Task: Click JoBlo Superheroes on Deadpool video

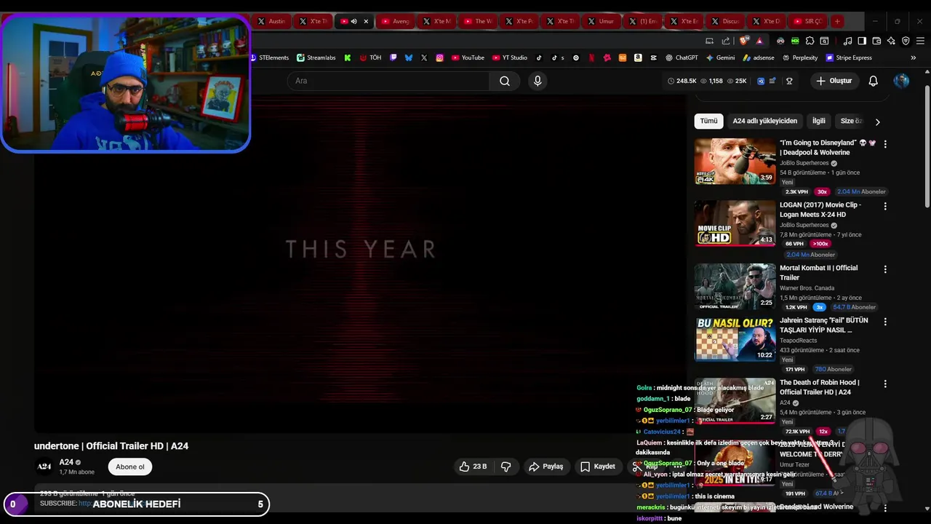Action: 804,163
